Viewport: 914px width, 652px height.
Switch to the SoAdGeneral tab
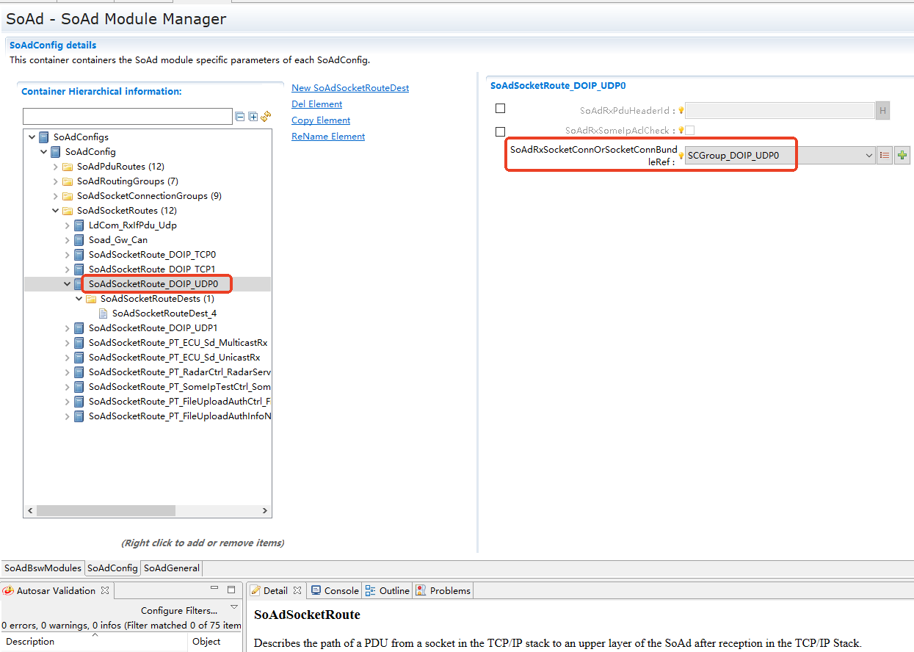click(171, 568)
